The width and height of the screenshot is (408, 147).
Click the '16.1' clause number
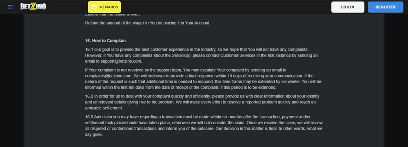click(x=89, y=49)
